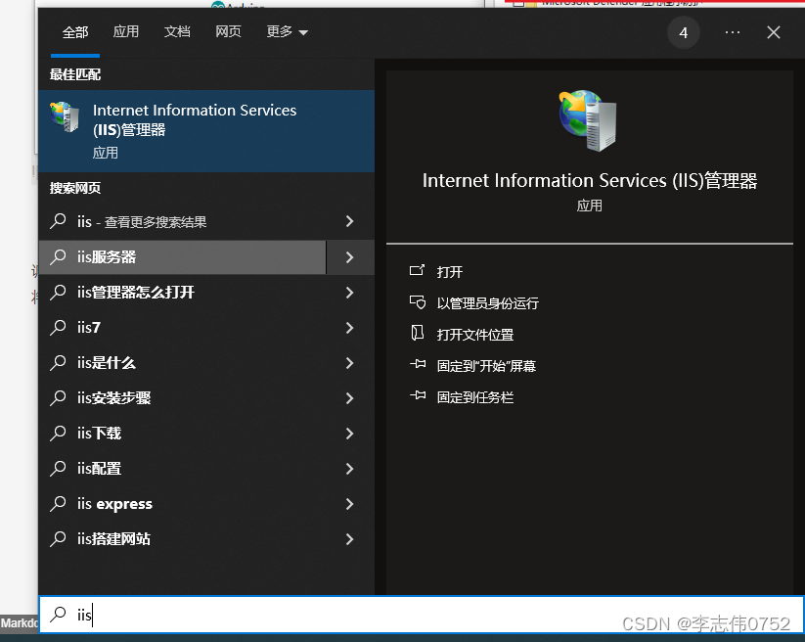Click search icon beside iis搭建网站
The image size is (805, 642).
58,539
